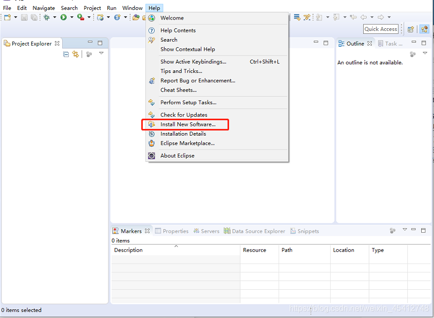Open the Run menu
The image size is (434, 318).
(111, 8)
